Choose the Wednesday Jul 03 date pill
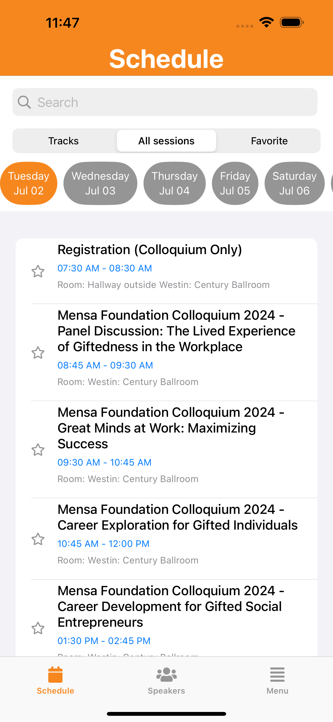The width and height of the screenshot is (333, 722). 100,183
